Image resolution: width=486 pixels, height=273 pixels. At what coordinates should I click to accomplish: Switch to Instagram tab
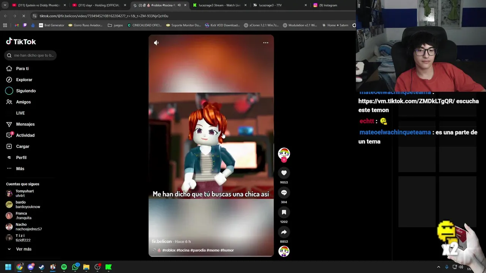coord(334,5)
